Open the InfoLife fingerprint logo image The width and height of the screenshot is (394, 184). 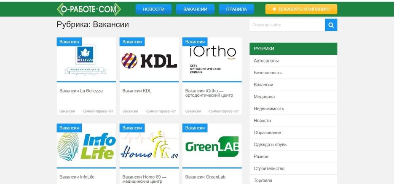click(86, 146)
